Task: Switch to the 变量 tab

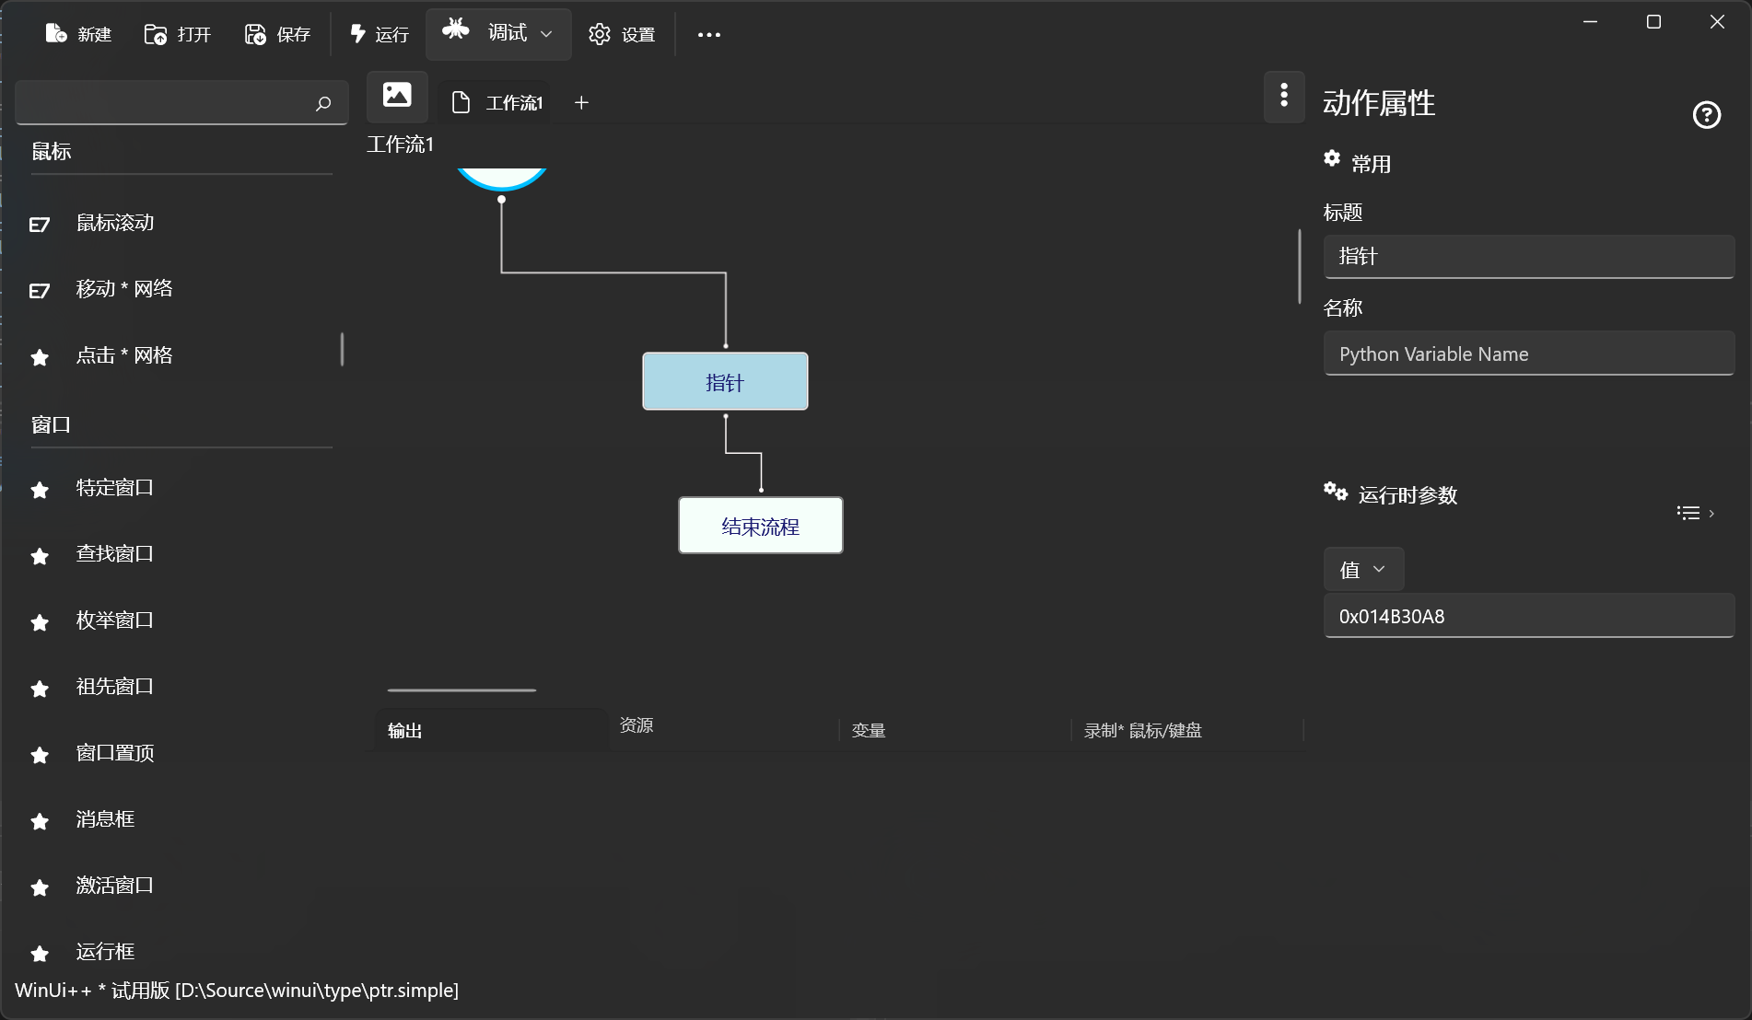Action: click(x=868, y=731)
